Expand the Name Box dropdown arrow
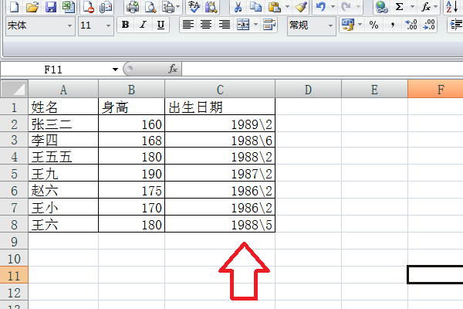This screenshot has height=309, width=463. 115,70
